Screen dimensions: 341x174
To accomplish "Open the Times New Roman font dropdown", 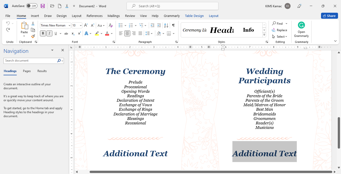I will [x=69, y=25].
